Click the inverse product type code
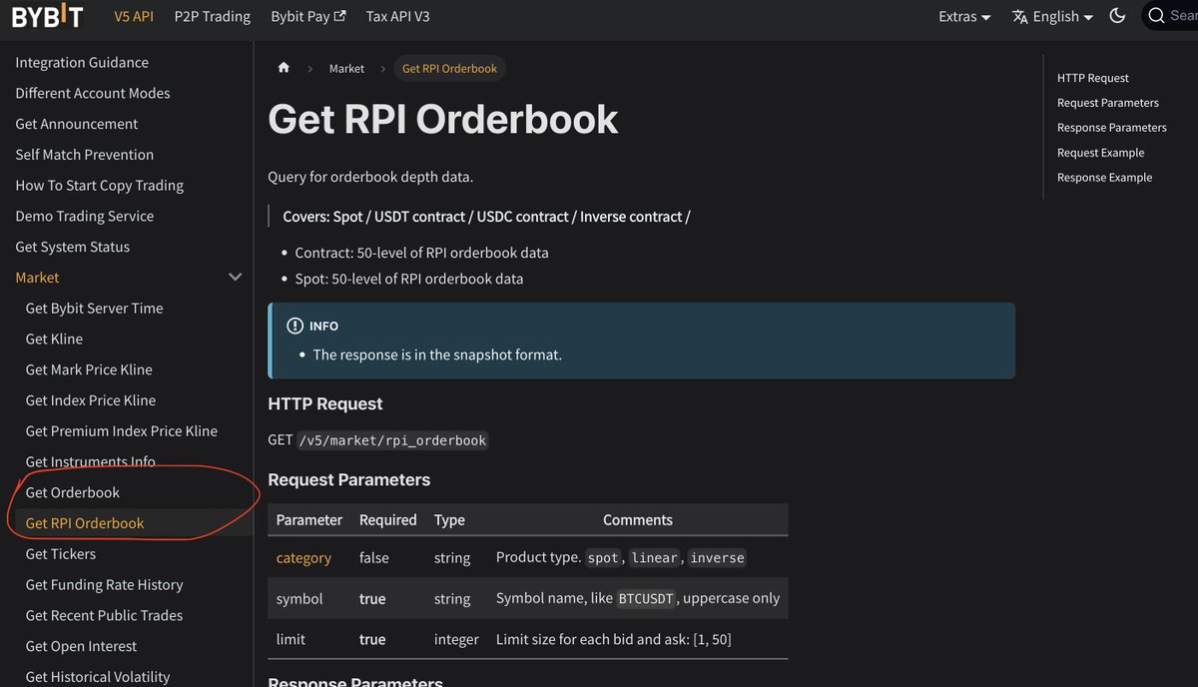This screenshot has width=1198, height=687. click(717, 558)
